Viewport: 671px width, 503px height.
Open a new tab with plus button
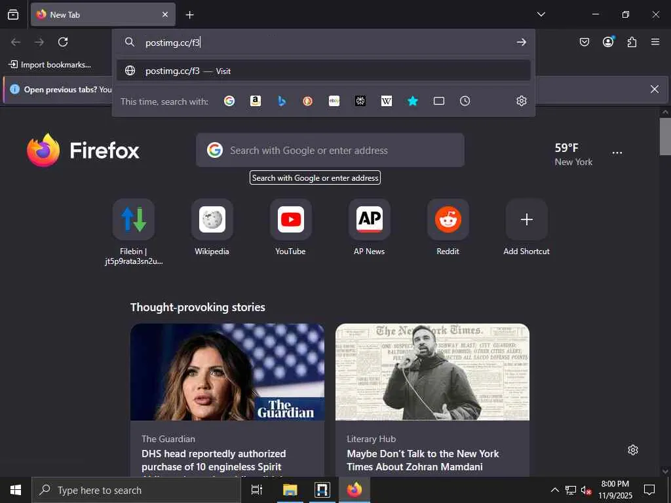click(x=189, y=15)
